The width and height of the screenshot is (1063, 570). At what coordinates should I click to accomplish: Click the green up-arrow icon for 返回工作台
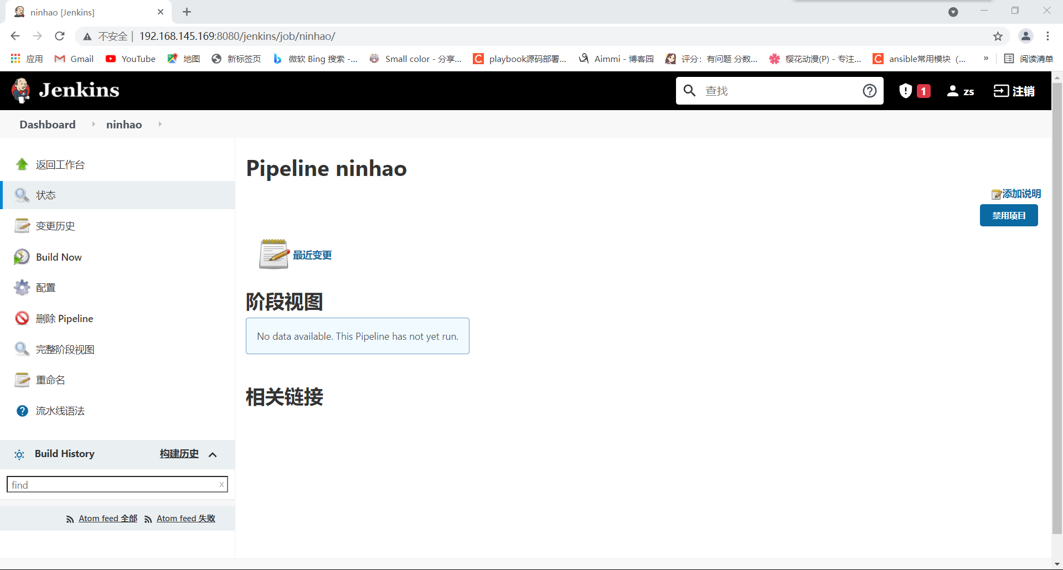22,164
